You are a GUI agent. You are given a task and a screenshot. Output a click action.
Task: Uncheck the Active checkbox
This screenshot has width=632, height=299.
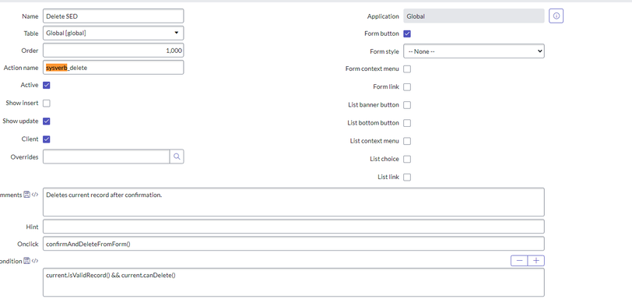(x=47, y=85)
